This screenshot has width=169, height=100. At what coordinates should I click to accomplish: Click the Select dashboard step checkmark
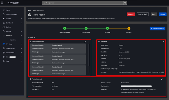point(65,28)
